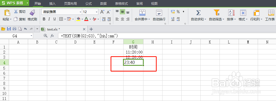Open the 开始 (Home) ribbon tab

coord(37,3)
